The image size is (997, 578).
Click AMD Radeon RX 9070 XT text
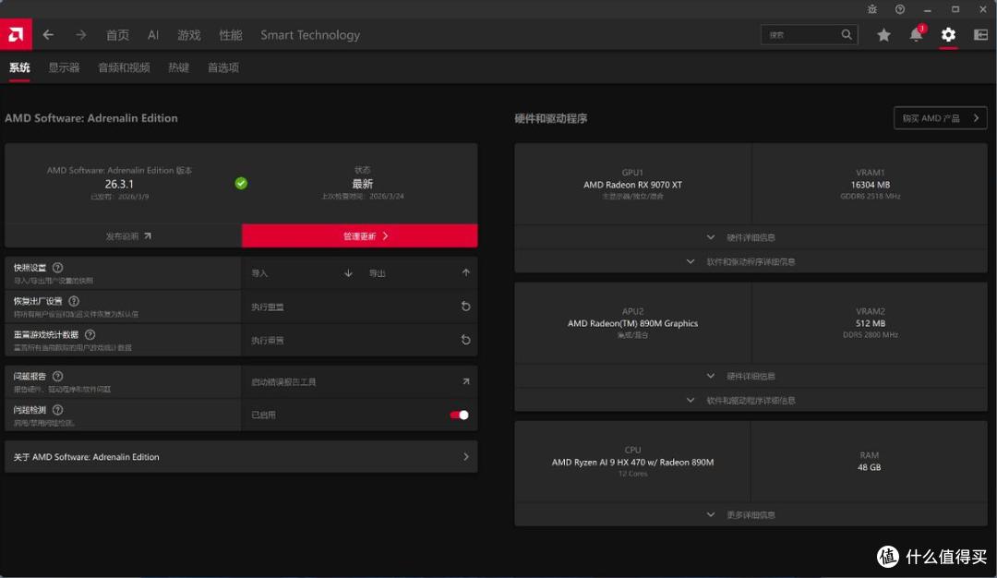632,185
